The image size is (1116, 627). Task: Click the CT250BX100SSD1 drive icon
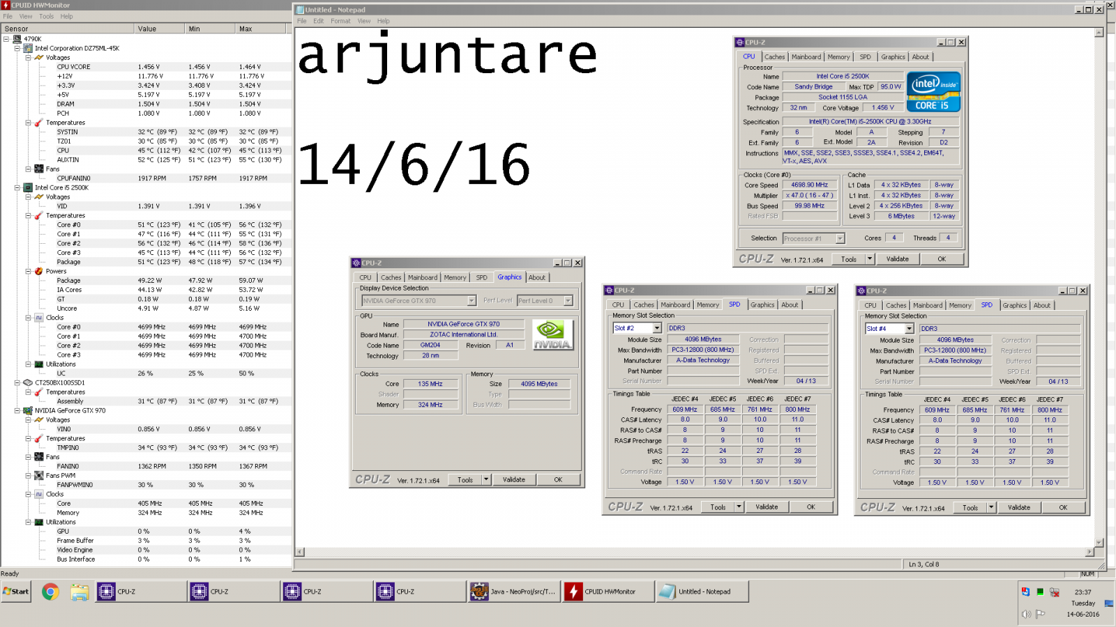pyautogui.click(x=29, y=382)
